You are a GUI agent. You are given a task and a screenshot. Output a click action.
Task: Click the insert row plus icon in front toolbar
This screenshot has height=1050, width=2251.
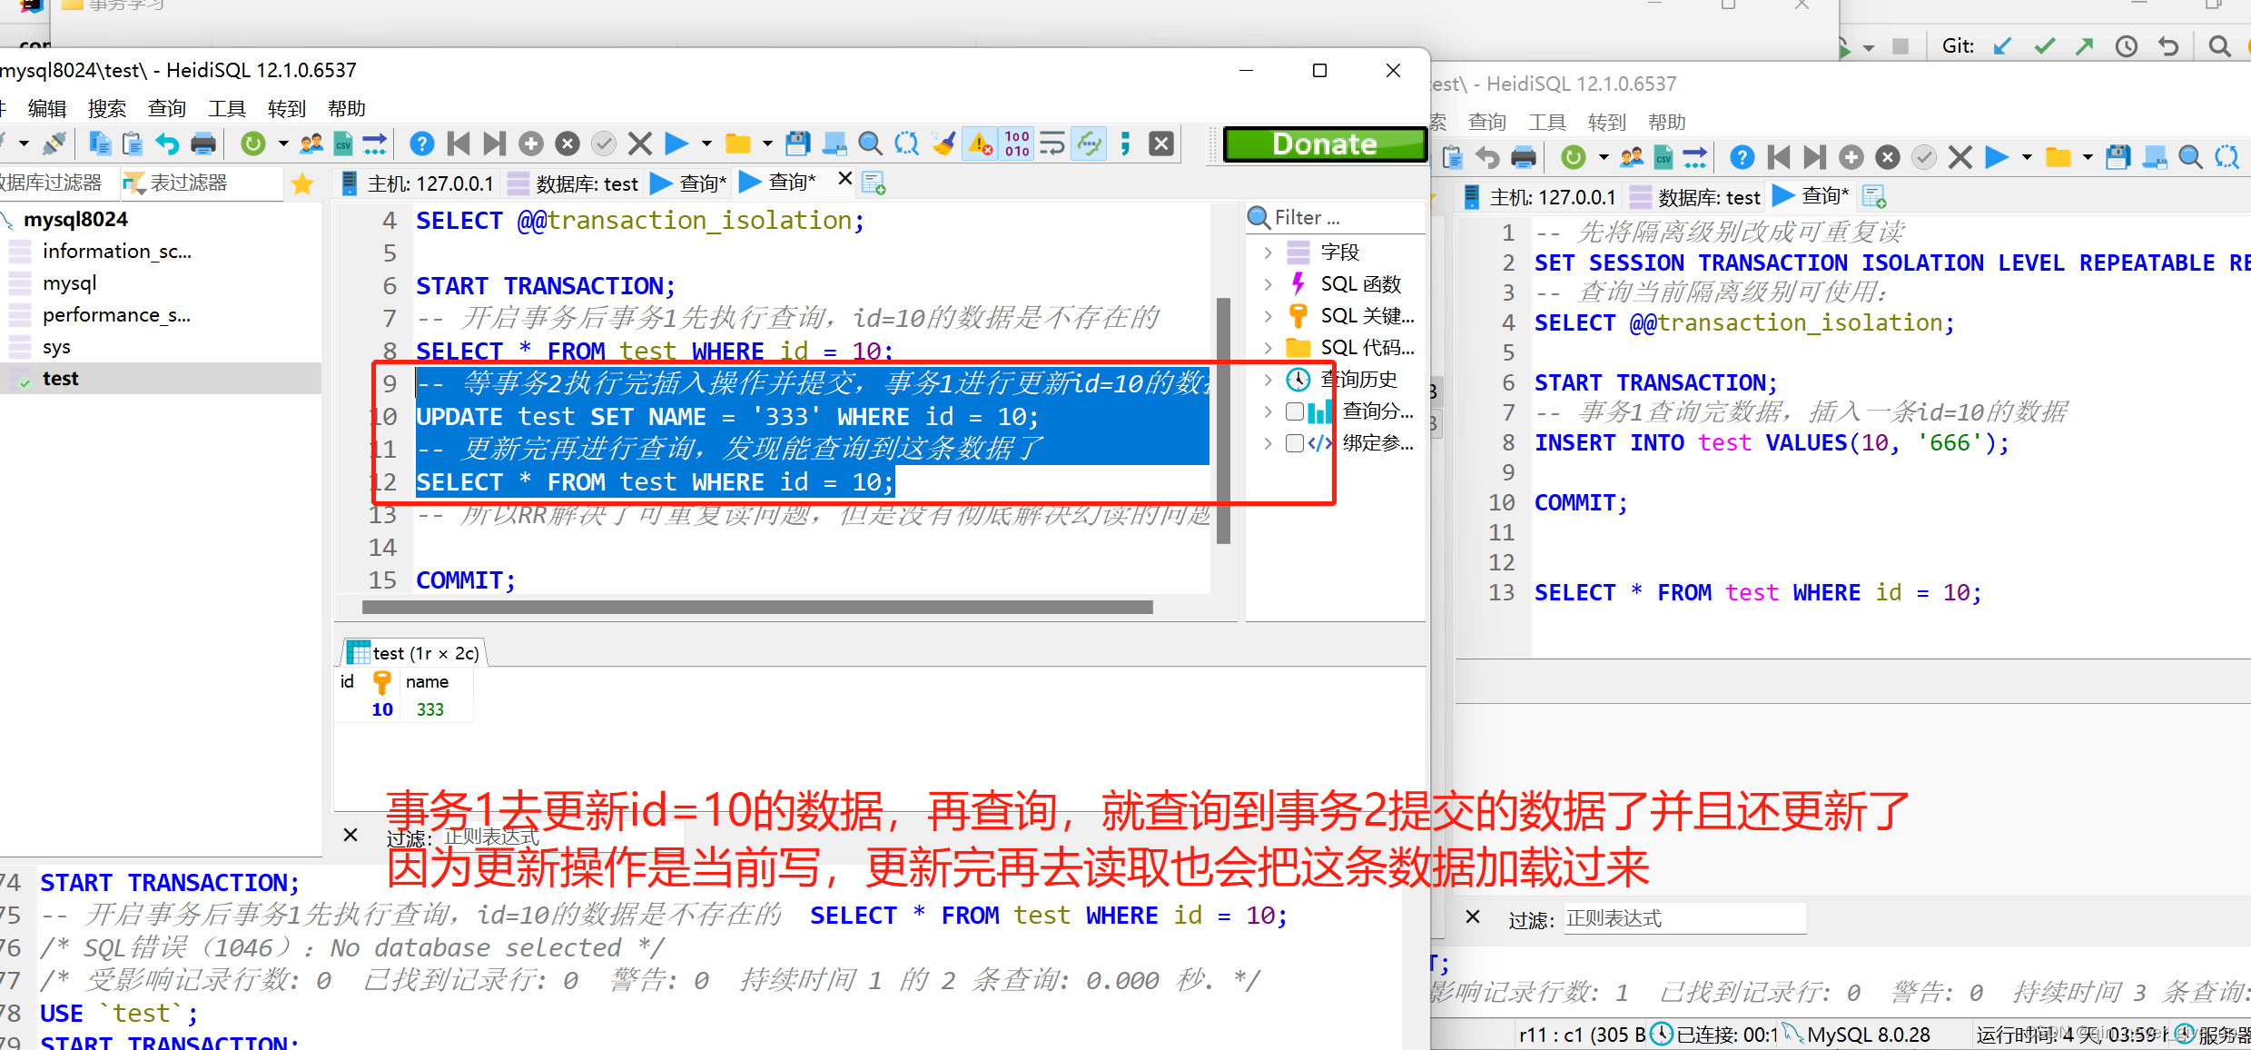(x=531, y=144)
